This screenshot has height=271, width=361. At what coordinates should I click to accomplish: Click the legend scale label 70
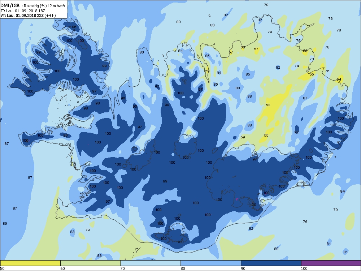click(123, 268)
